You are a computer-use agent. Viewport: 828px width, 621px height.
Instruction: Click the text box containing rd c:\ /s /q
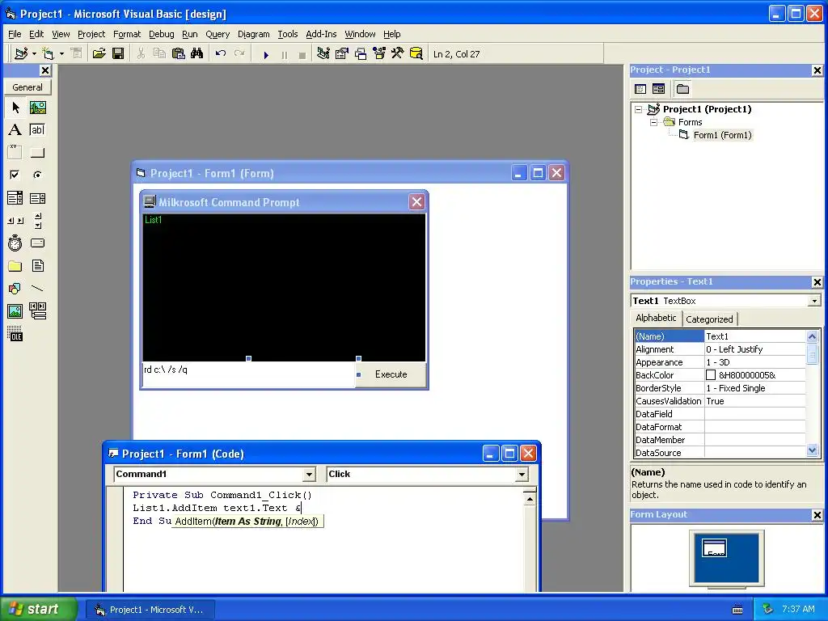click(249, 375)
